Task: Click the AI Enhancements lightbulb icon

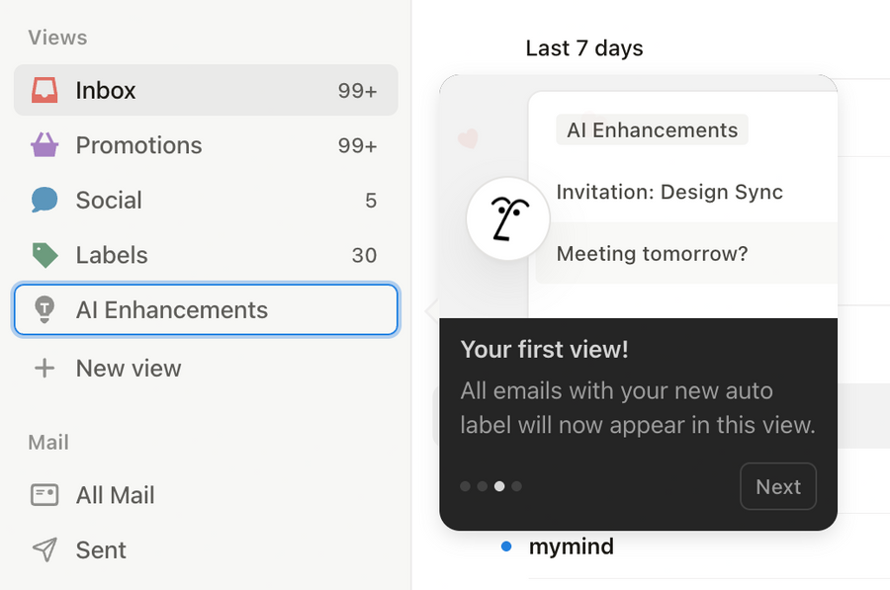Action: coord(44,309)
